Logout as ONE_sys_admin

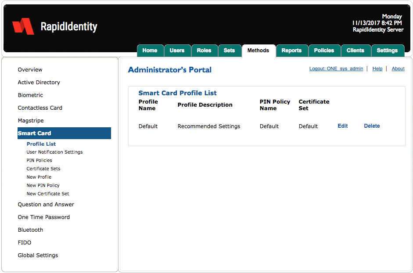336,68
